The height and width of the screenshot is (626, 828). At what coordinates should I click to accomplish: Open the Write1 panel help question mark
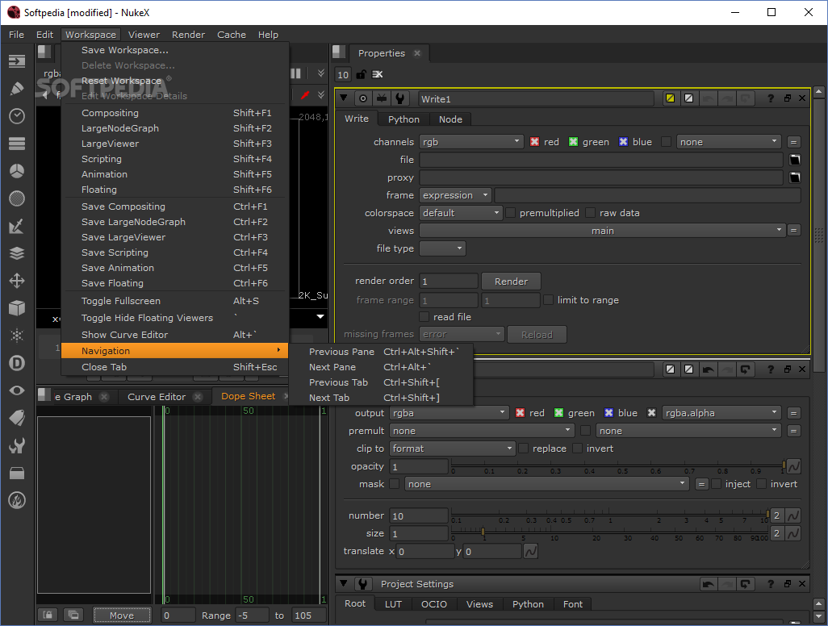pyautogui.click(x=771, y=98)
